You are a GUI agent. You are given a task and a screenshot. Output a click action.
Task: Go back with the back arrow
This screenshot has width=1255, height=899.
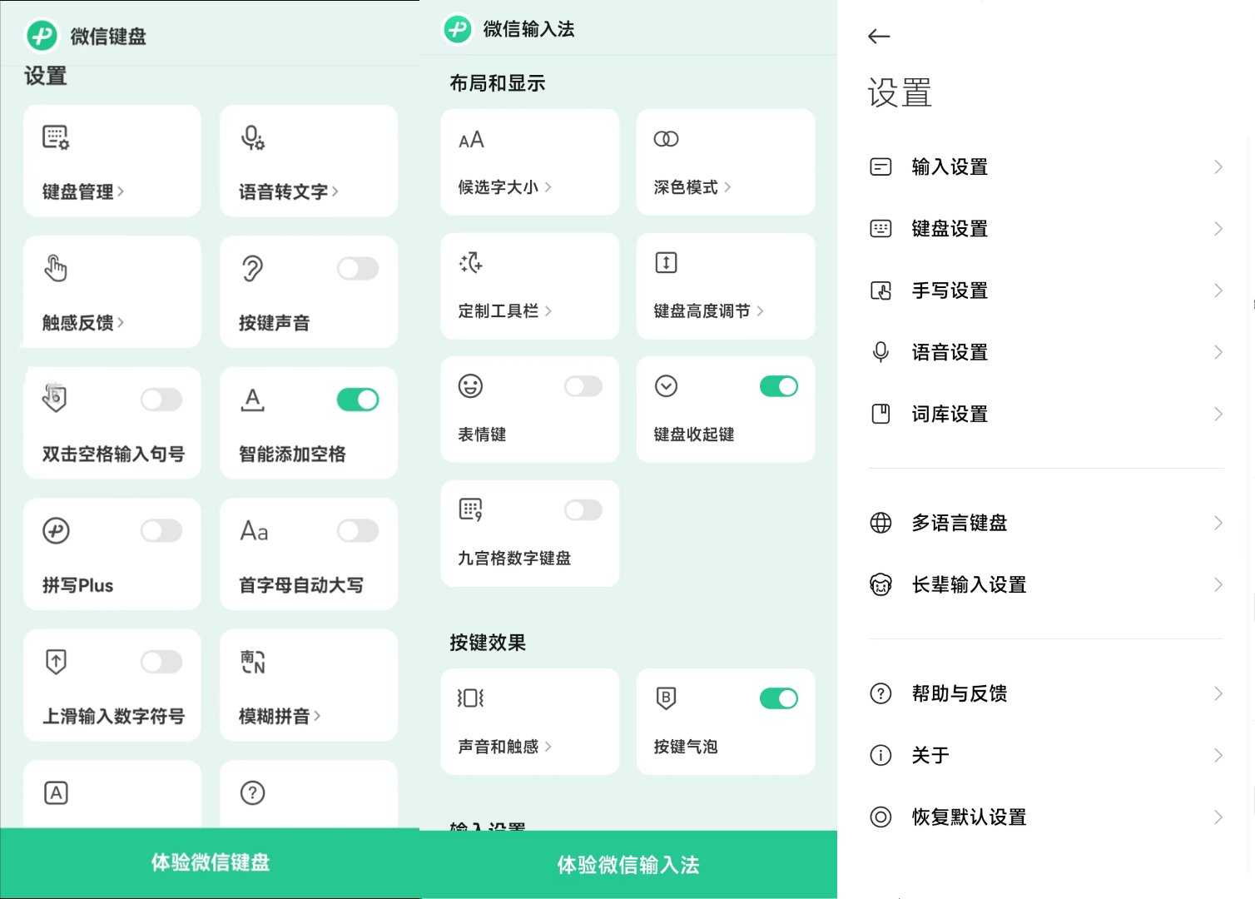coord(879,37)
